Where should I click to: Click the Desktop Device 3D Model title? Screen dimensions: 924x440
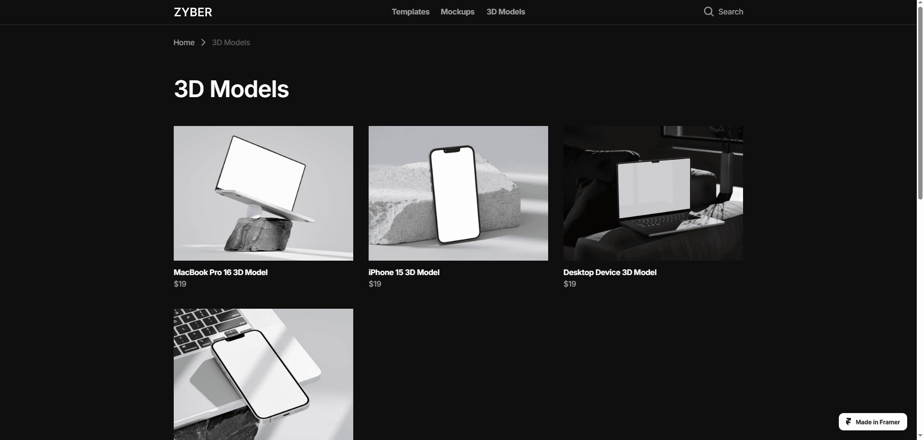[610, 272]
